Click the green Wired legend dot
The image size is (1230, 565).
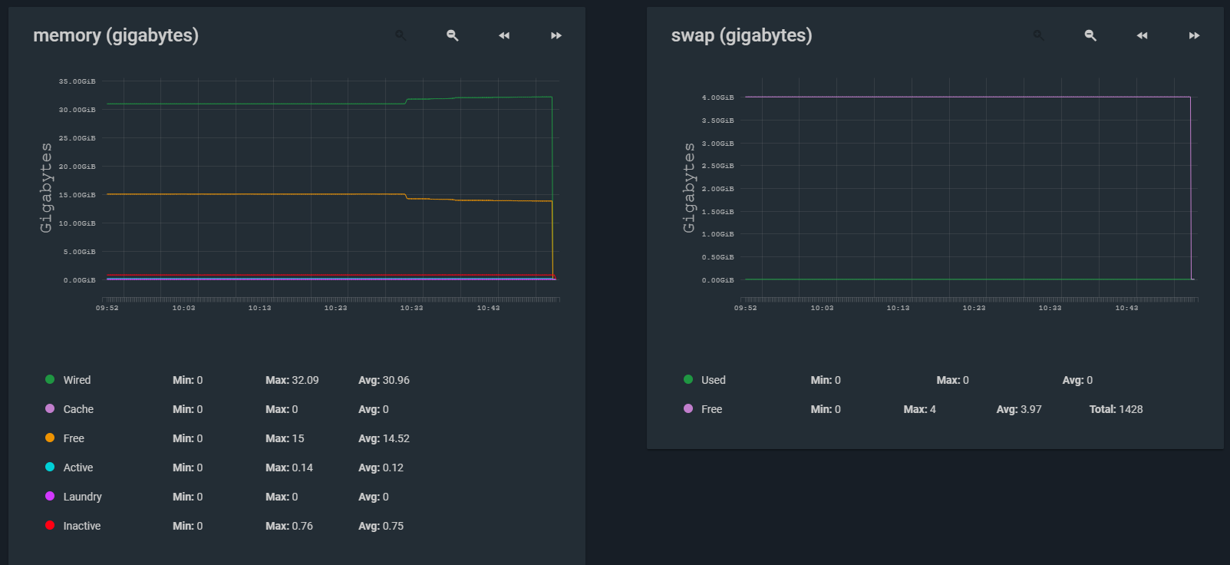50,379
